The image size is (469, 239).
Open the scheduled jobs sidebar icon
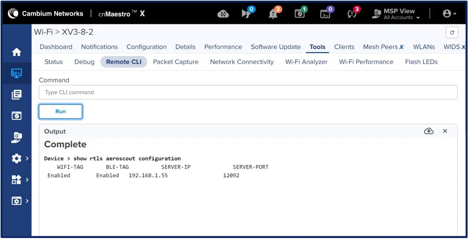pos(16,116)
